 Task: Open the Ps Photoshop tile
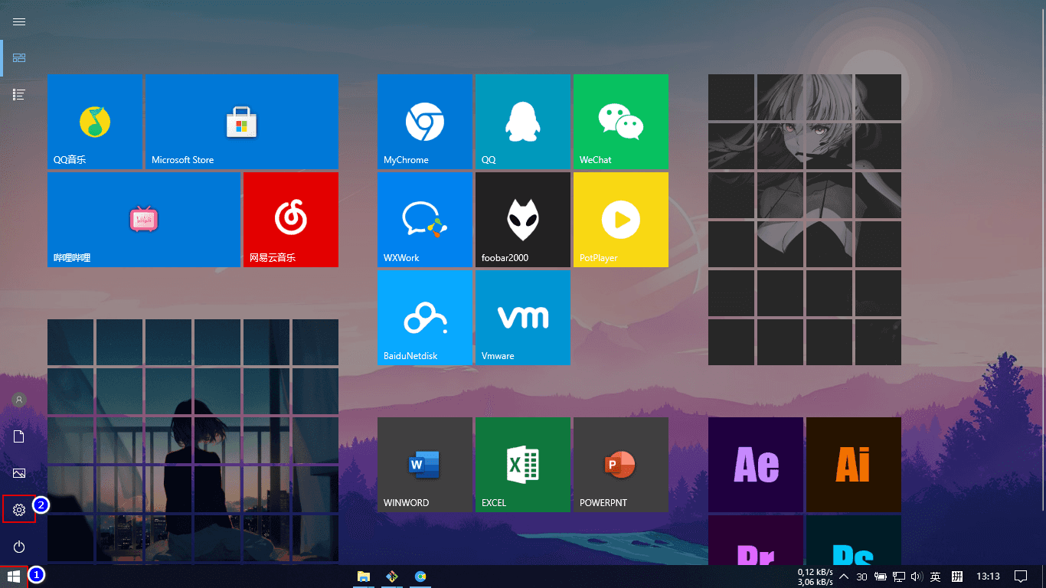[854, 540]
